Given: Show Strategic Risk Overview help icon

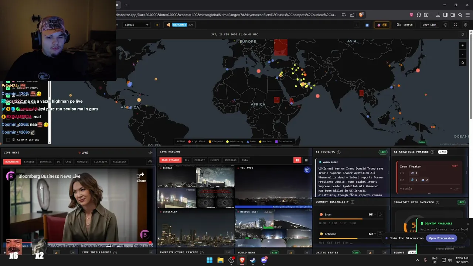Looking at the screenshot, I should pos(438,202).
